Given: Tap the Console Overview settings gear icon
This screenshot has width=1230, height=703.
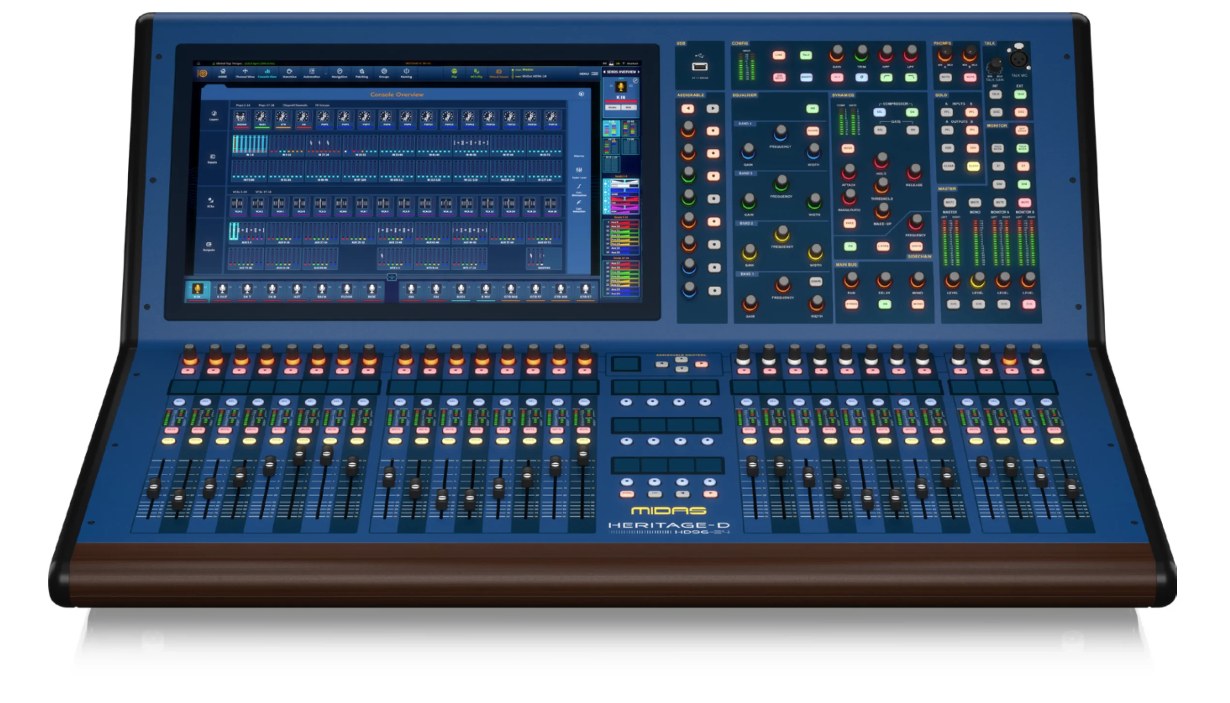Looking at the screenshot, I should tap(581, 94).
